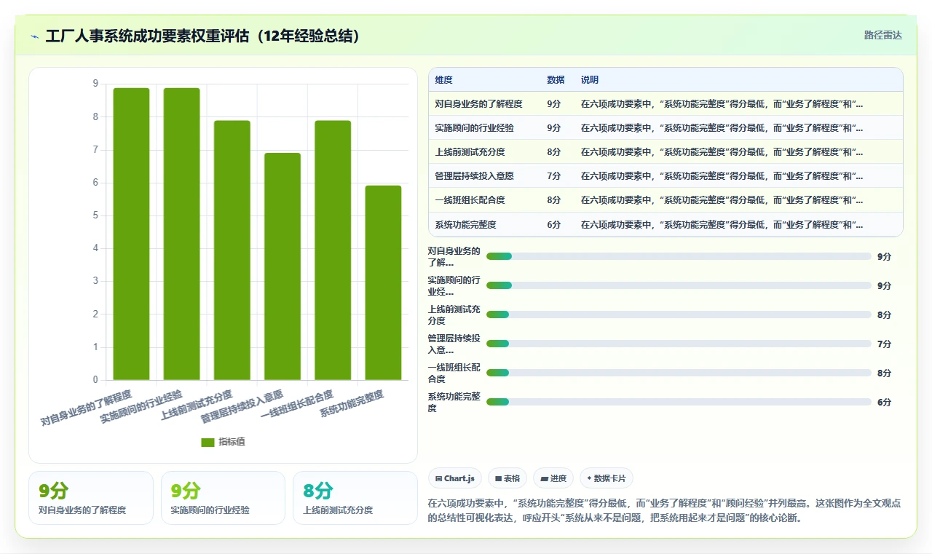
Task: Select table row 对自身业务的了解程度
Action: [666, 104]
